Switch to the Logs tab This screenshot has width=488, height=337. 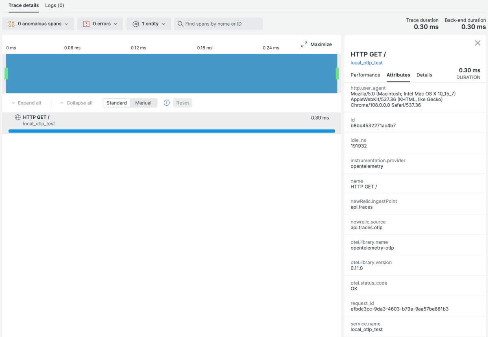(x=54, y=5)
